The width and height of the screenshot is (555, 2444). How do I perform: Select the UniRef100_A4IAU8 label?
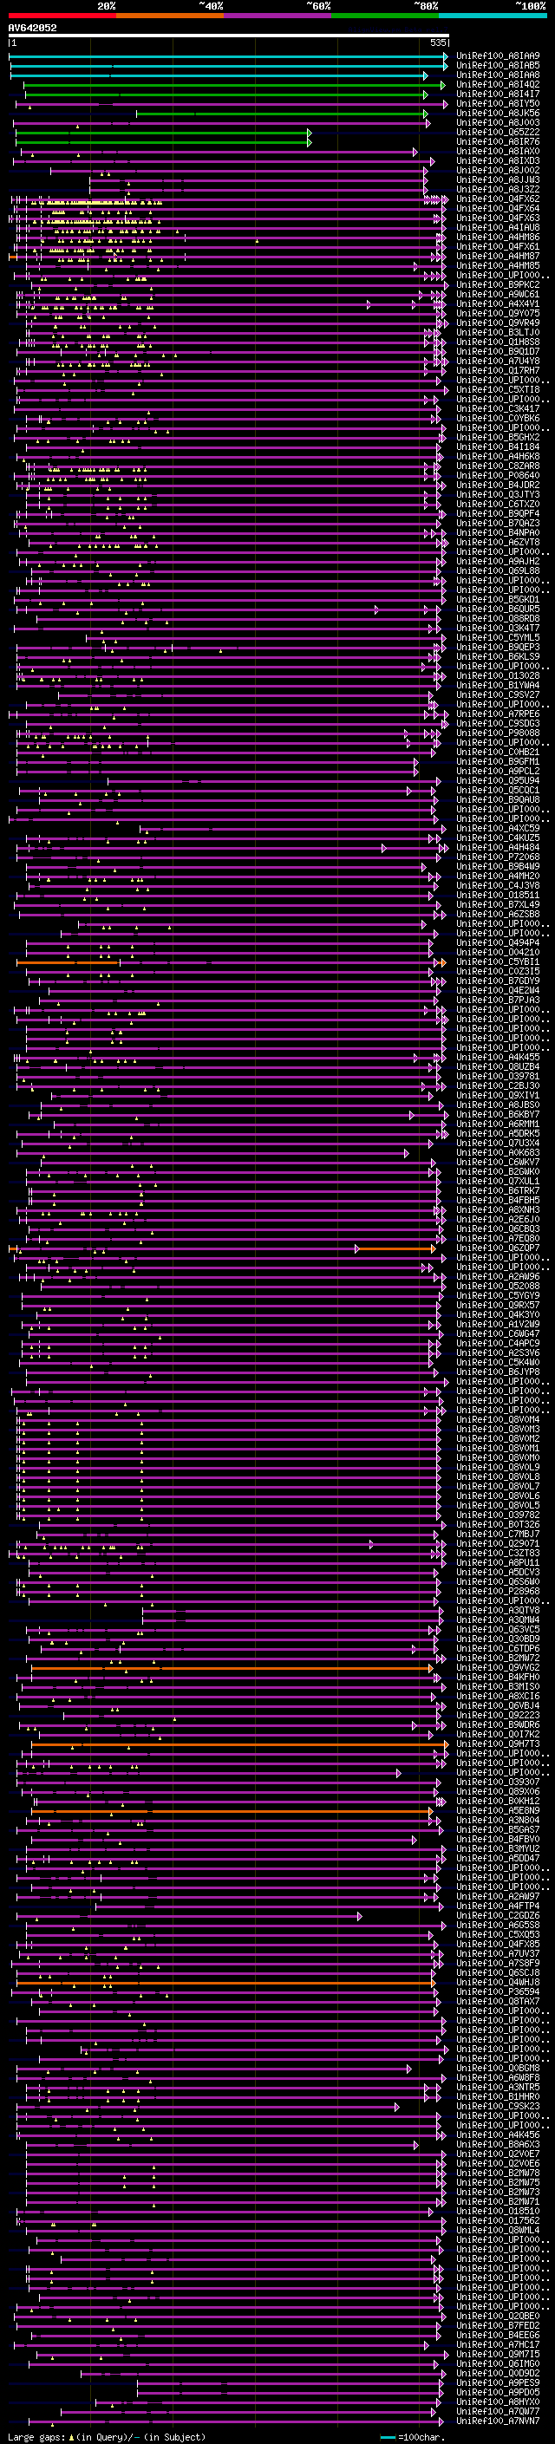pyautogui.click(x=498, y=228)
